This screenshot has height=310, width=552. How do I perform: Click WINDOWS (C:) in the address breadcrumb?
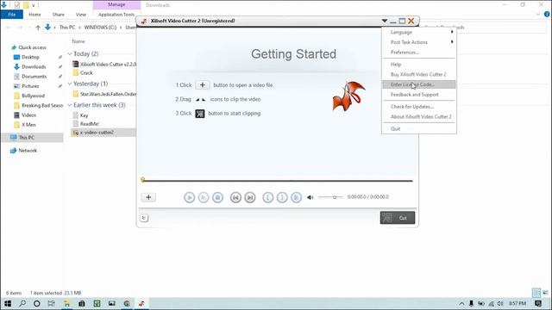pyautogui.click(x=100, y=28)
